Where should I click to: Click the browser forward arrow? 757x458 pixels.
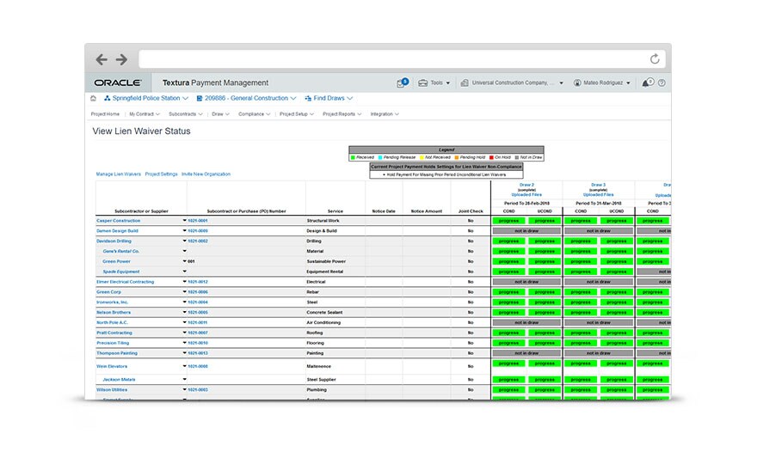[121, 59]
